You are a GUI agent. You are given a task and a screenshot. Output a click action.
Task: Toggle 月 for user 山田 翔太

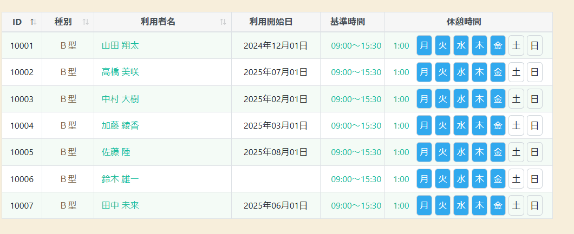point(424,45)
